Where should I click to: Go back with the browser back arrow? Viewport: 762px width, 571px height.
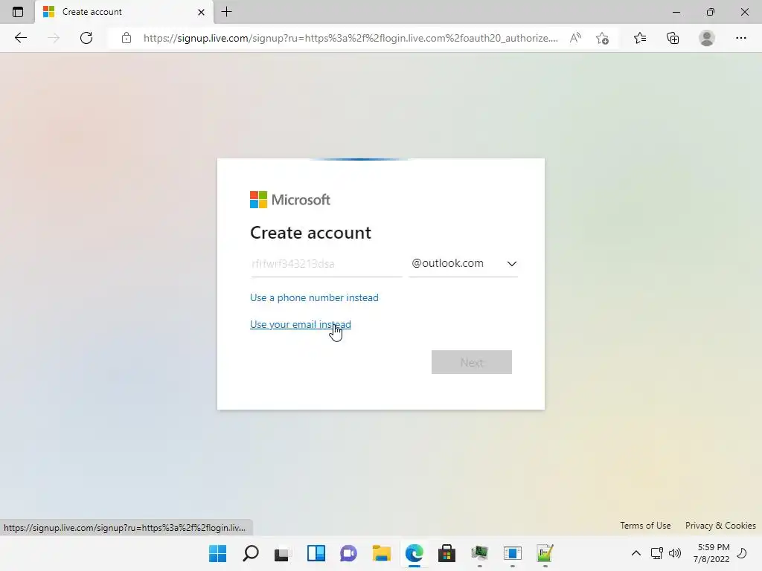20,38
